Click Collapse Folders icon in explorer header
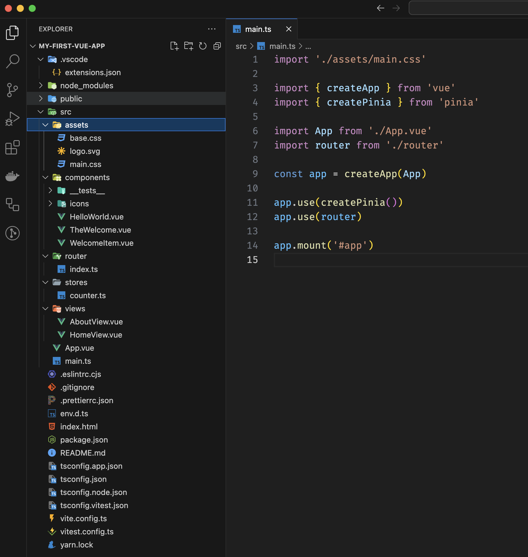Image resolution: width=528 pixels, height=557 pixels. 217,46
